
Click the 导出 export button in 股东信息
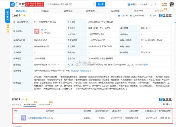166,104
